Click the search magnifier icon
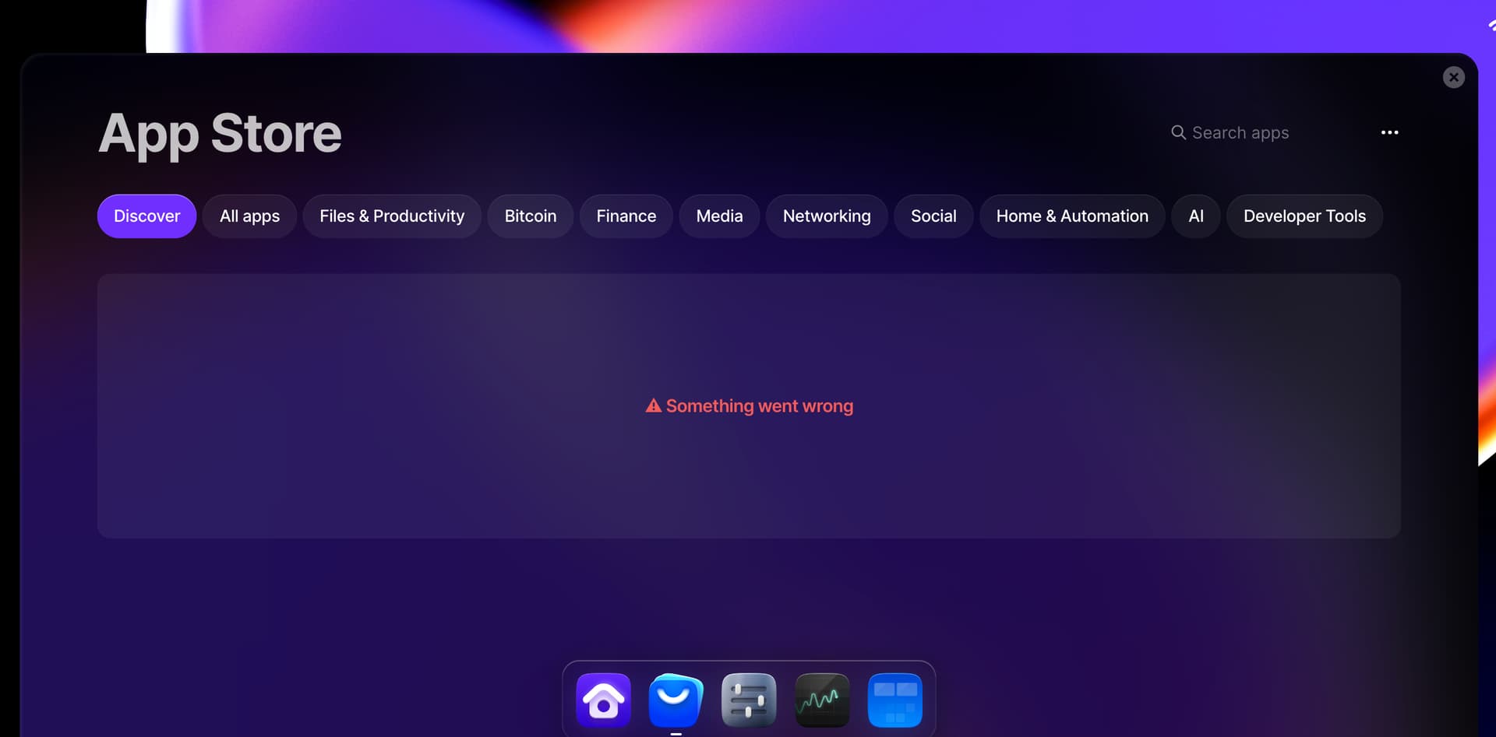1496x737 pixels. pos(1178,132)
